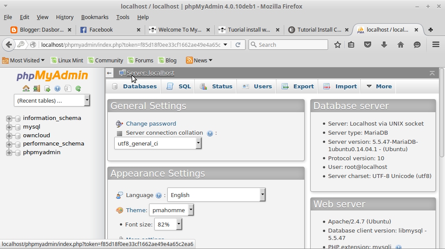The height and width of the screenshot is (249, 445).
Task: Open phpMyAdmin documentation help icon
Action: click(x=57, y=89)
